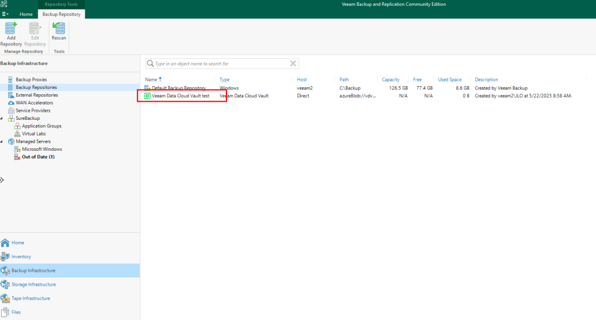This screenshot has width=596, height=320.
Task: Click the 77.4 GB free cell
Action: coord(424,88)
